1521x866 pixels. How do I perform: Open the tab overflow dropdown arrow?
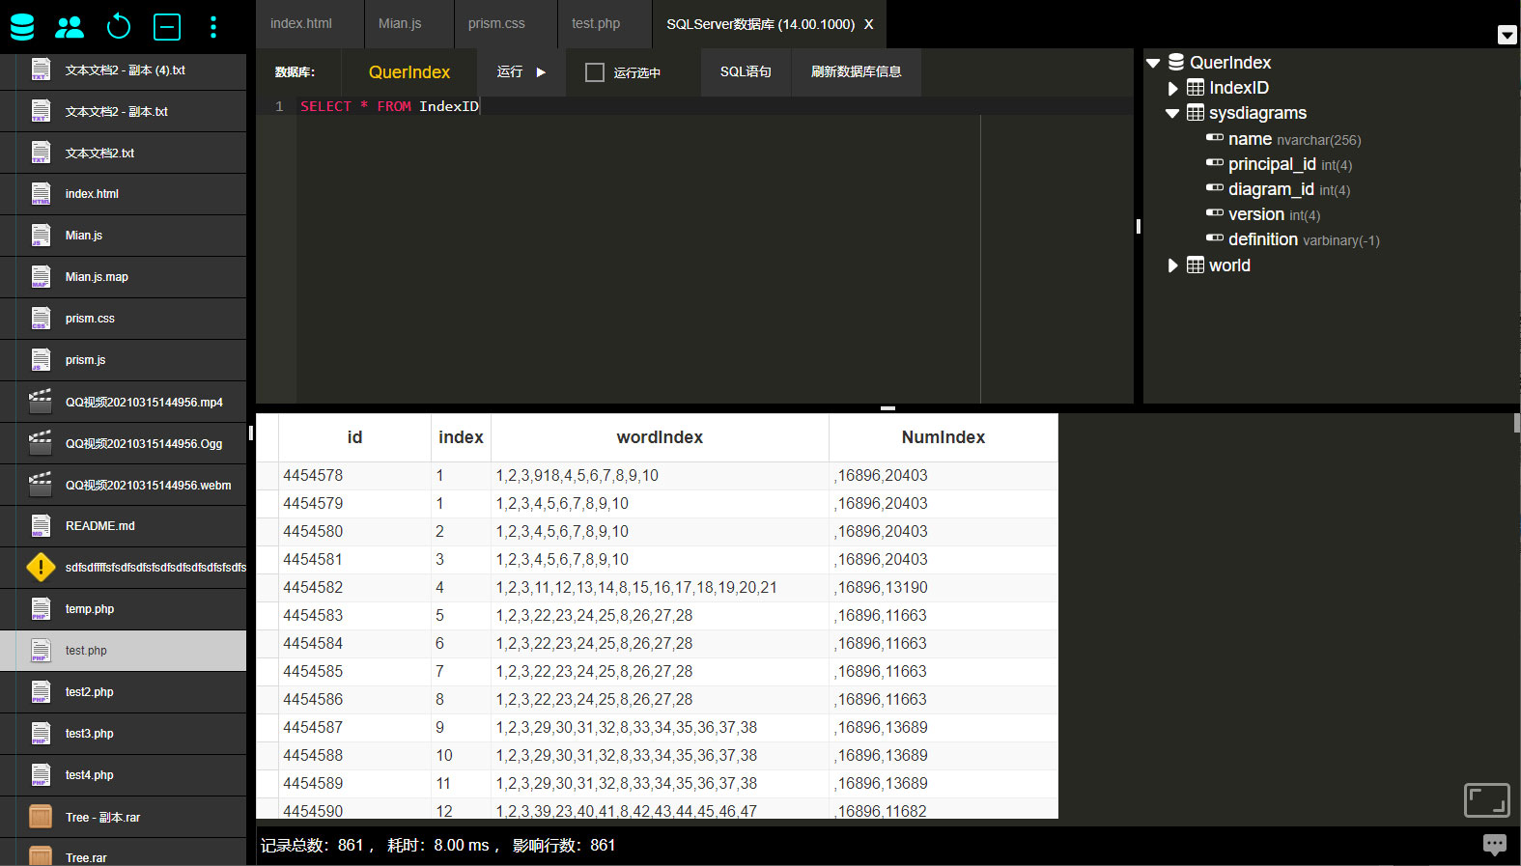tap(1507, 35)
